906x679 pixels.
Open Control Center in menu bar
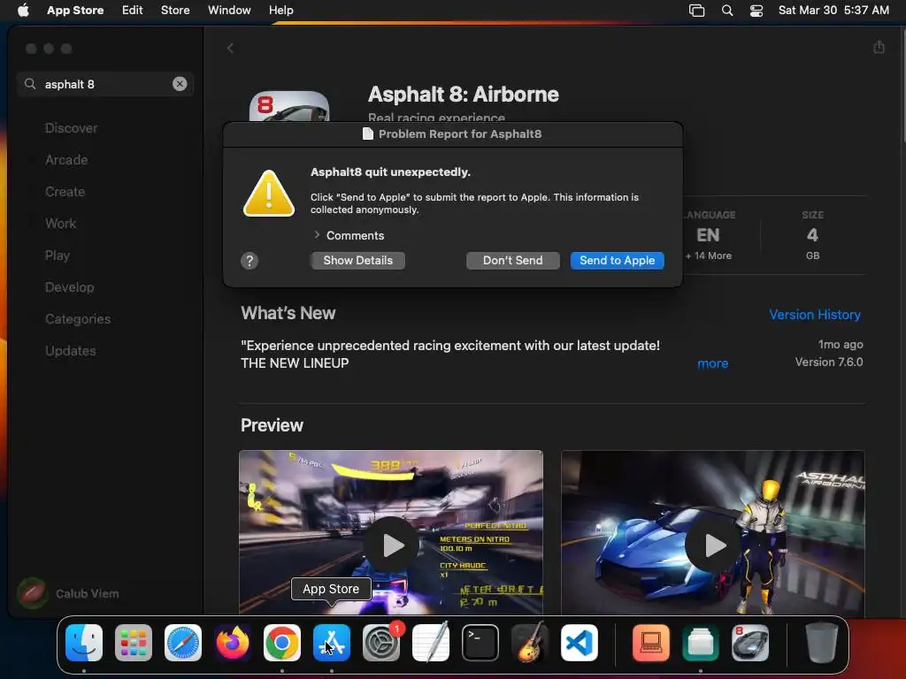coord(756,11)
